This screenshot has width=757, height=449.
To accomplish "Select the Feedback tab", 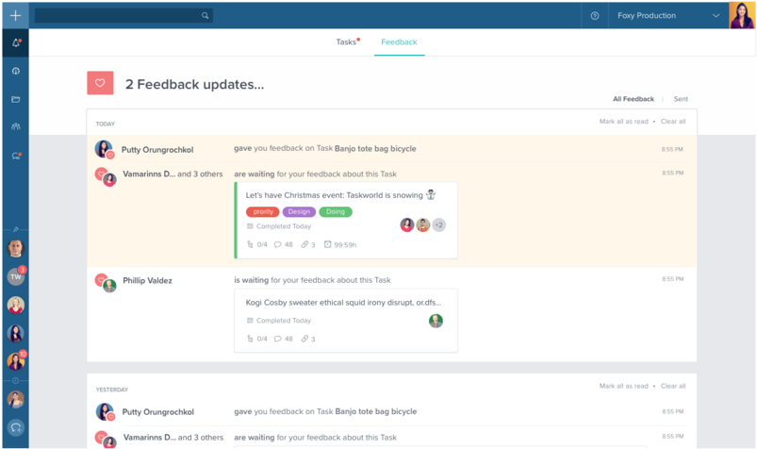I will pyautogui.click(x=399, y=42).
